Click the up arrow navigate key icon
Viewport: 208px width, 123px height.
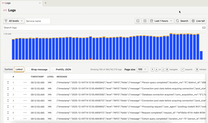[x=152, y=69]
